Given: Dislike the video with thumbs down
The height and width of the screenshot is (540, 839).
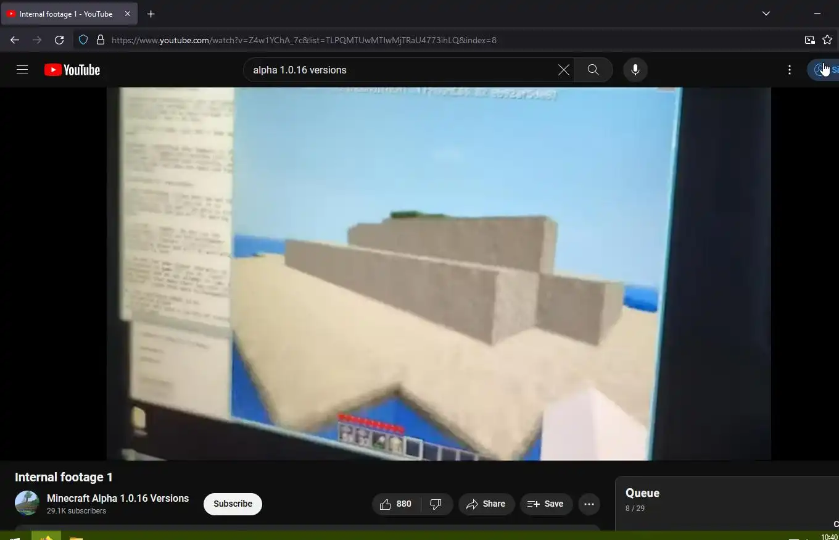Looking at the screenshot, I should point(437,504).
